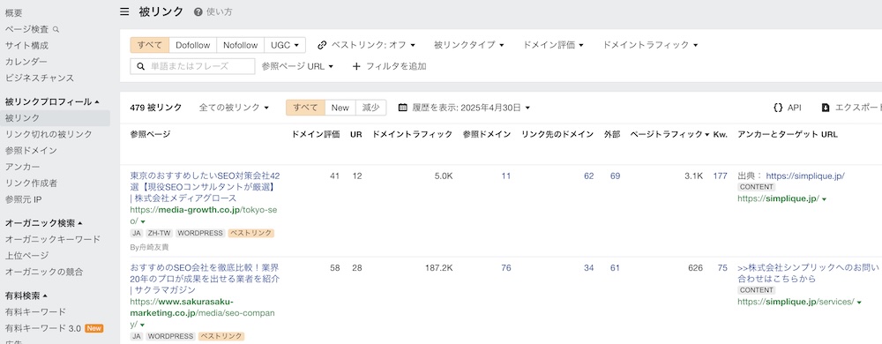Switch to the New backlinks toggle
This screenshot has height=344, width=882.
(x=340, y=108)
